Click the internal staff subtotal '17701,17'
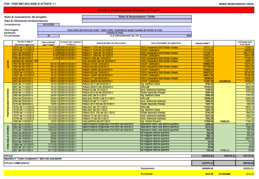The width and height of the screenshot is (259, 179). tap(225, 150)
